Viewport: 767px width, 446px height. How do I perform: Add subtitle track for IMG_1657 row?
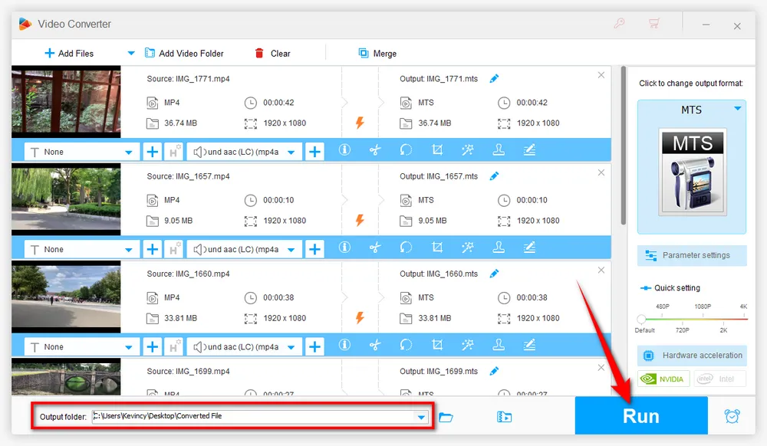152,249
